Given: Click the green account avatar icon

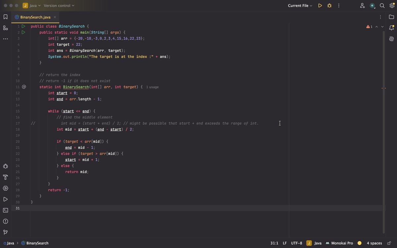Looking at the screenshot, I should coord(373,6).
